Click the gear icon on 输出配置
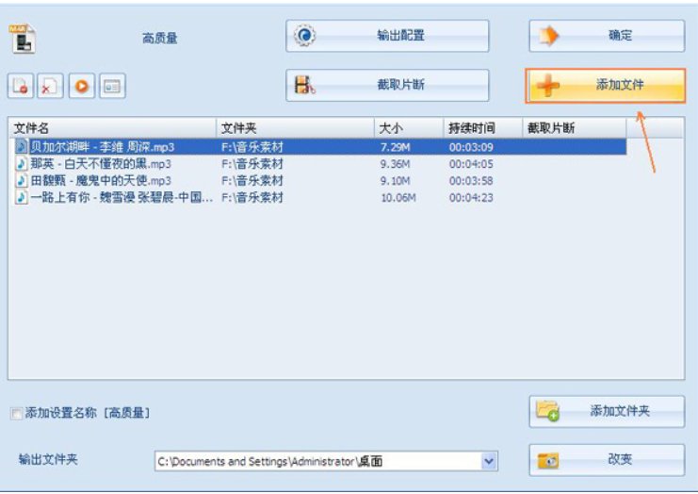The width and height of the screenshot is (698, 494). point(305,36)
